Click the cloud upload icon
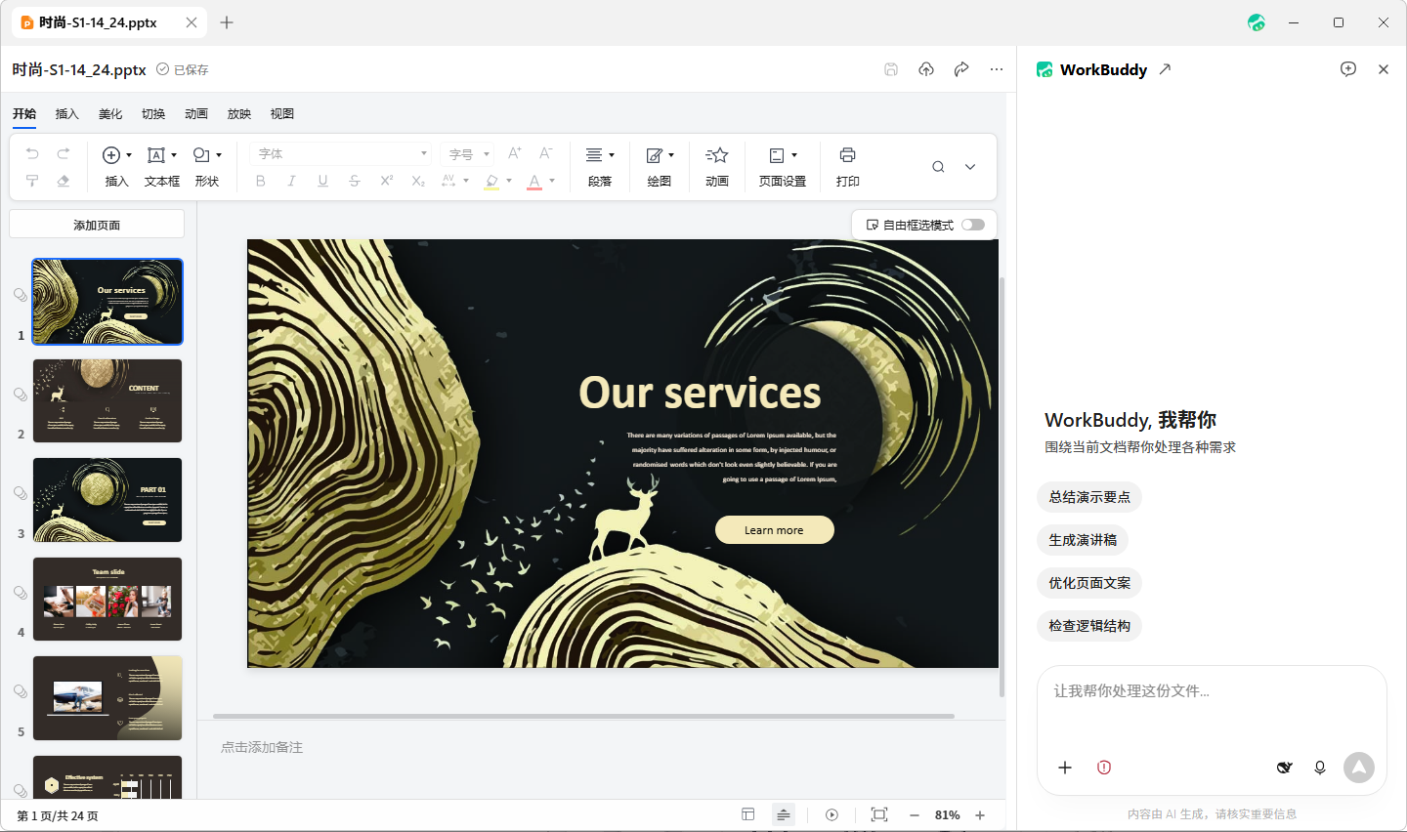This screenshot has height=832, width=1407. 926,69
